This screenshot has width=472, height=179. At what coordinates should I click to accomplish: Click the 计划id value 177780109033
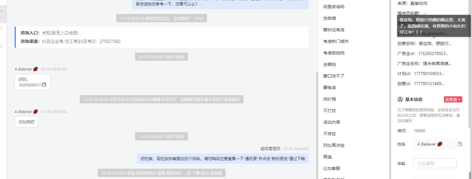click(429, 74)
